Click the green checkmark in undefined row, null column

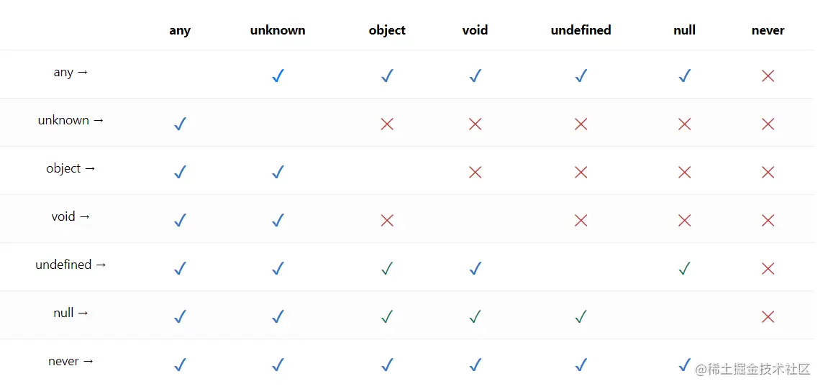coord(684,268)
